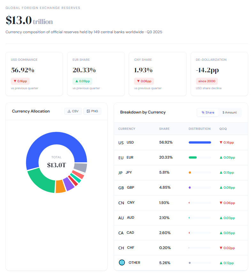Export the chart as PNG
Screen dimensions: 251x275
pos(92,111)
